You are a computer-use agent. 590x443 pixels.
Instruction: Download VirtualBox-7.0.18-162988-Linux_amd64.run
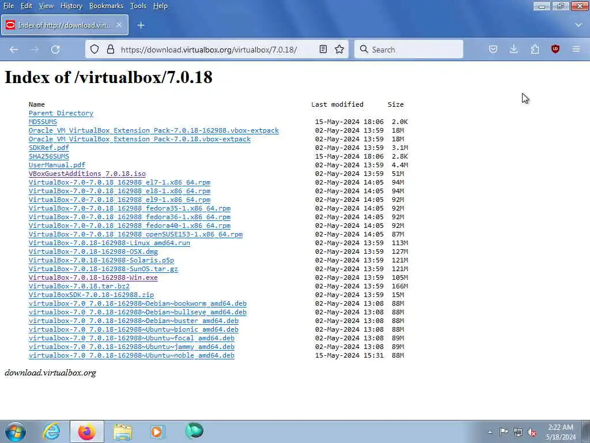(109, 243)
